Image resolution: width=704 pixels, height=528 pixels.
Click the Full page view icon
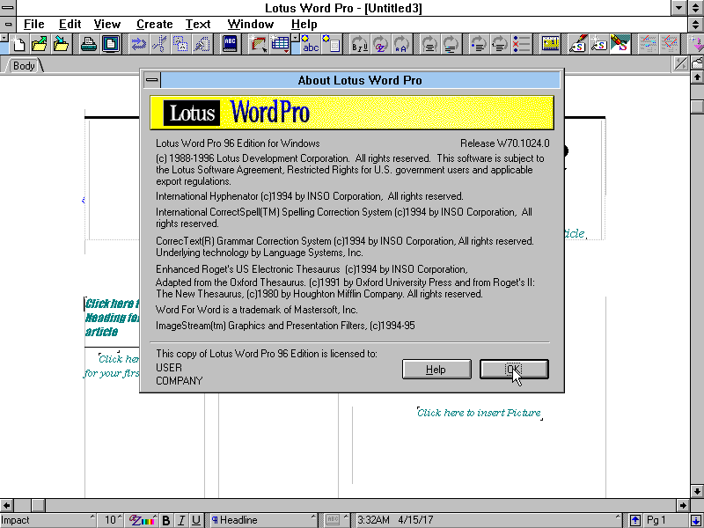coord(110,44)
